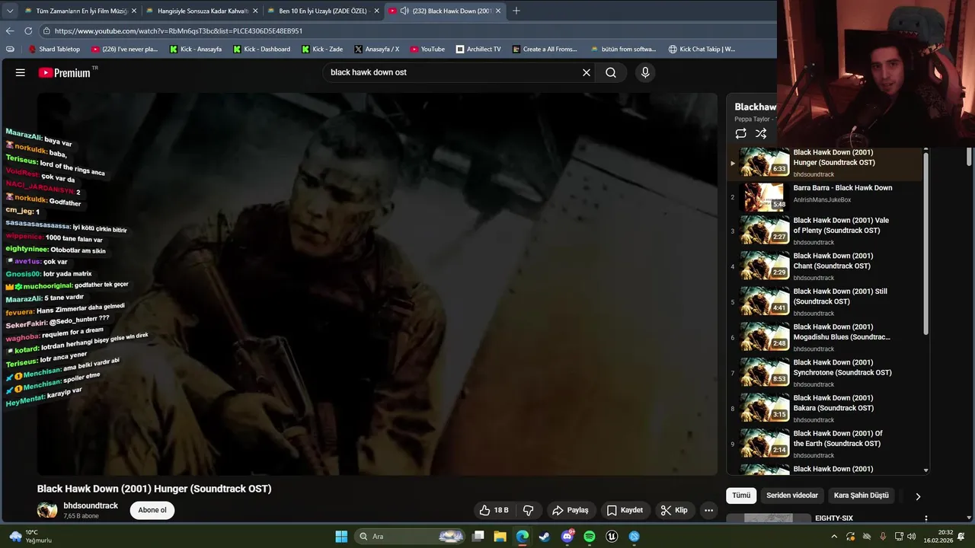Open bhdsoundtrack channel avatar
Screen dimensions: 975x548
coord(47,510)
